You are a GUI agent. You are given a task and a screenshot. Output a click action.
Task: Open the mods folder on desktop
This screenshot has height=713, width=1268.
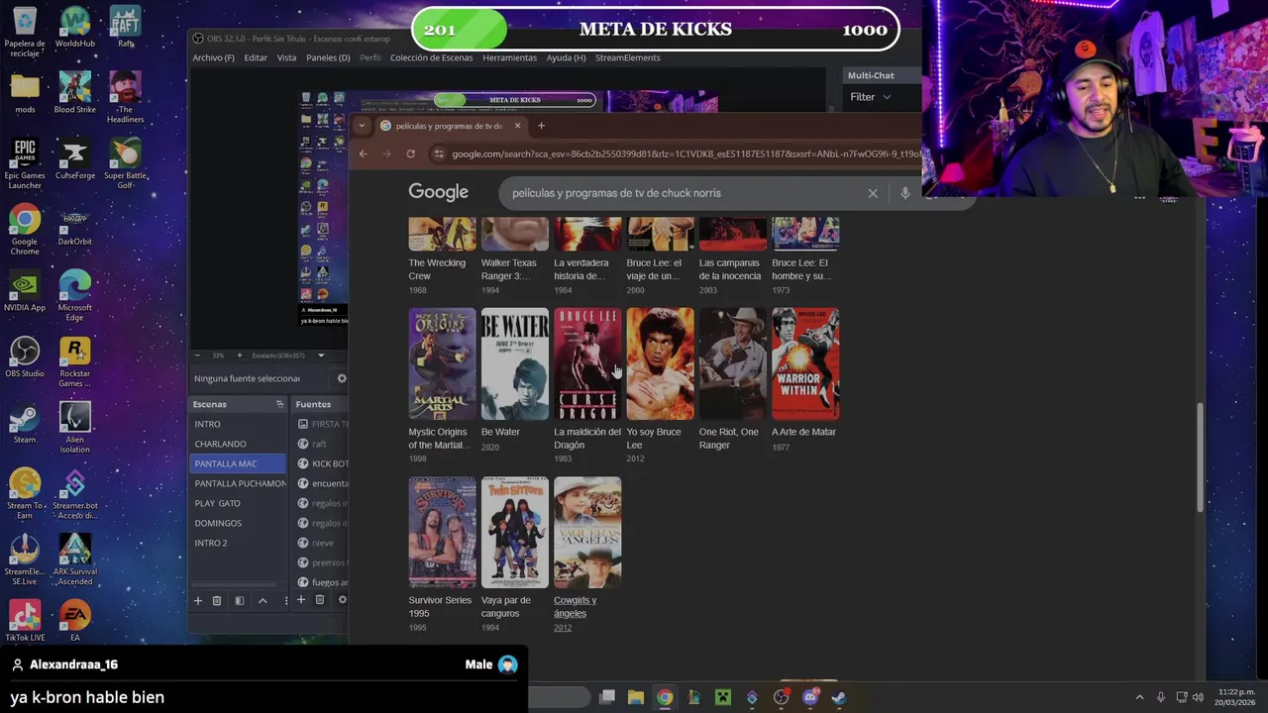coord(25,92)
